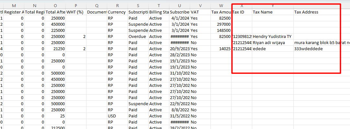350x129 pixels.
Task: Select the Currency header cell
Action: (117, 12)
